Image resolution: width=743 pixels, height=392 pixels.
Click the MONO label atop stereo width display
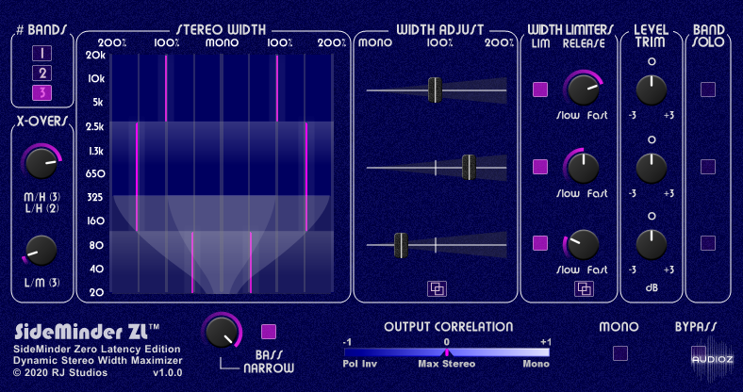[223, 43]
